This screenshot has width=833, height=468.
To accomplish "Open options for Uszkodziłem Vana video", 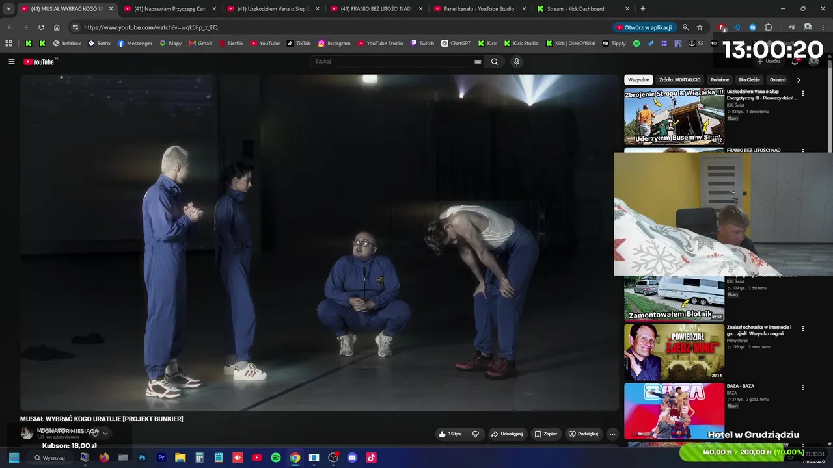I will coord(802,94).
